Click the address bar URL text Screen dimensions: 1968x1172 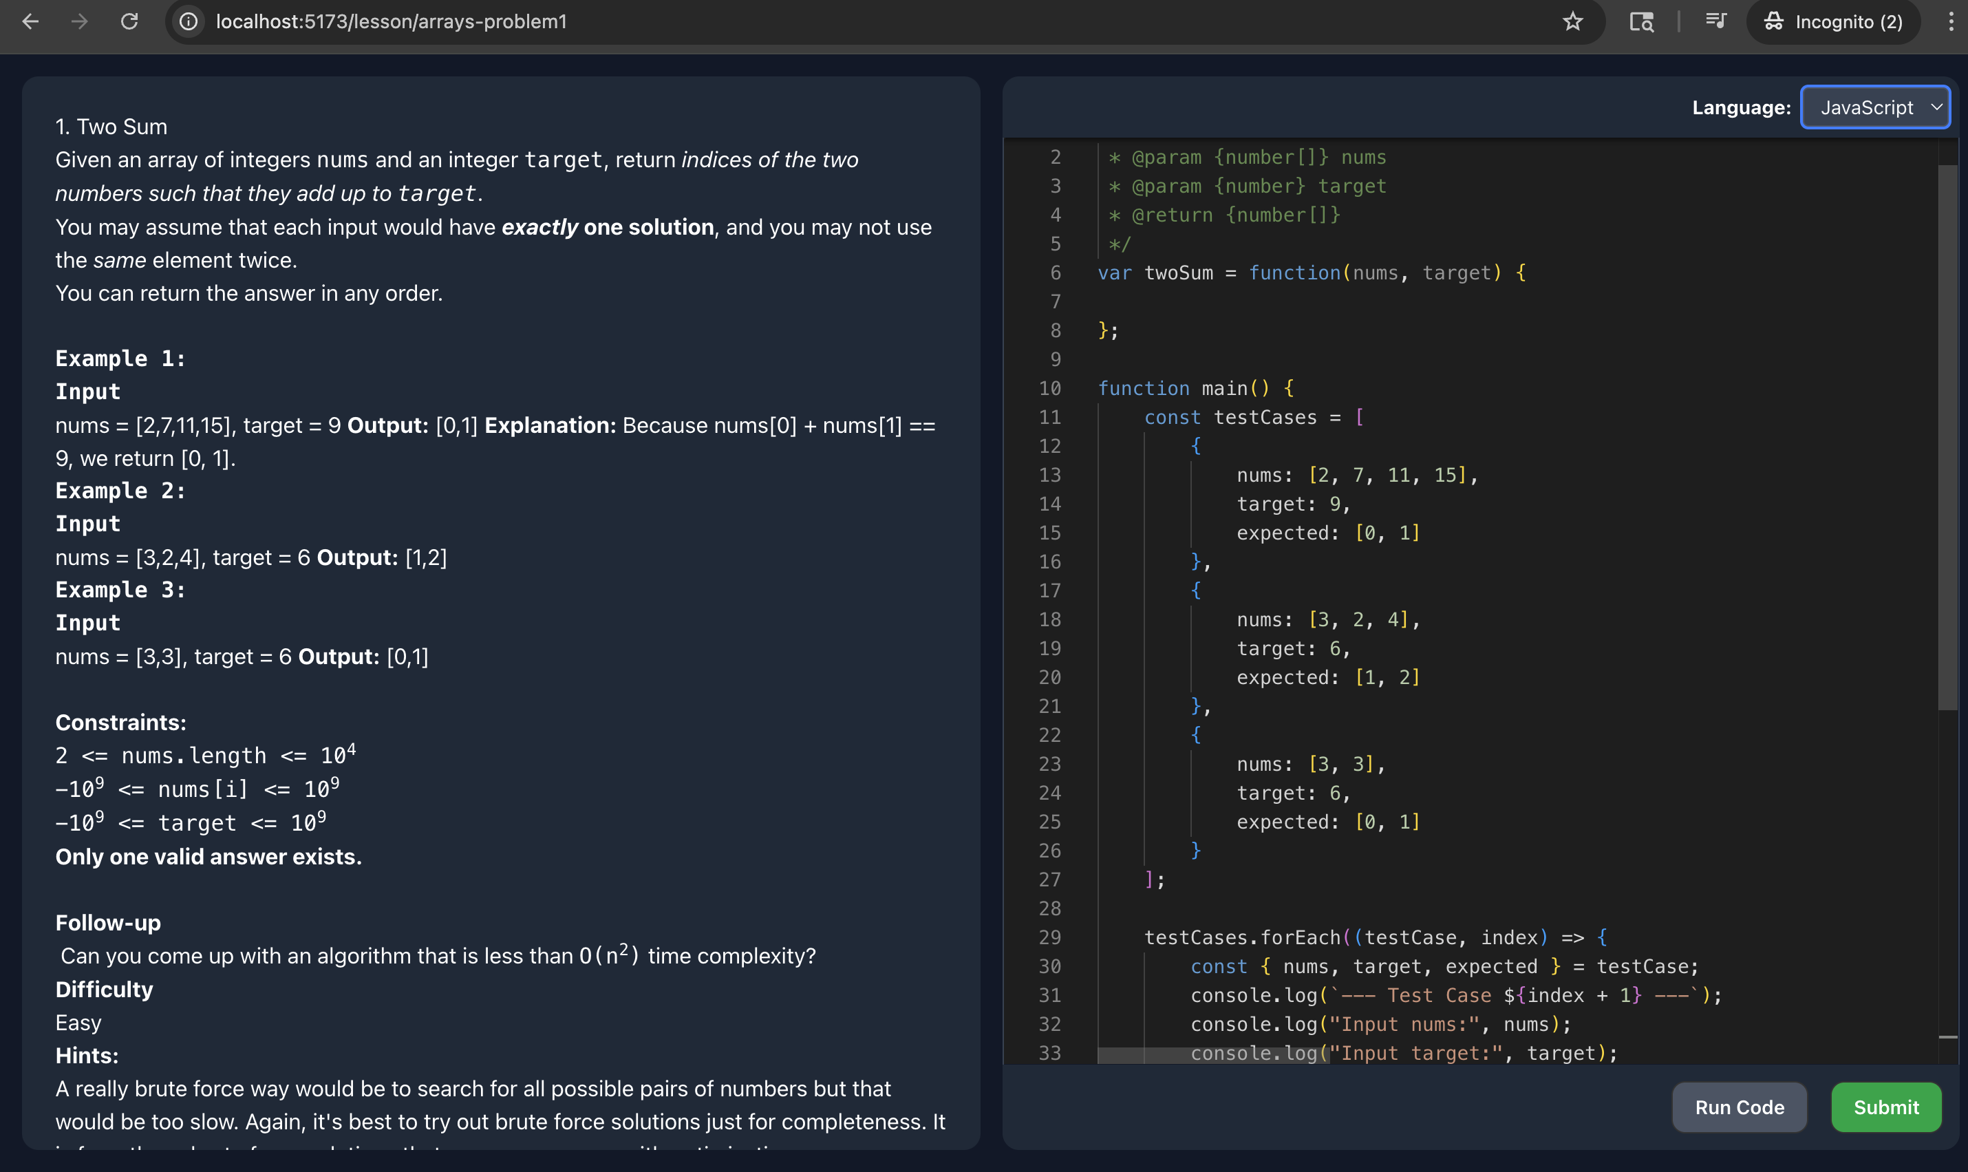(392, 21)
